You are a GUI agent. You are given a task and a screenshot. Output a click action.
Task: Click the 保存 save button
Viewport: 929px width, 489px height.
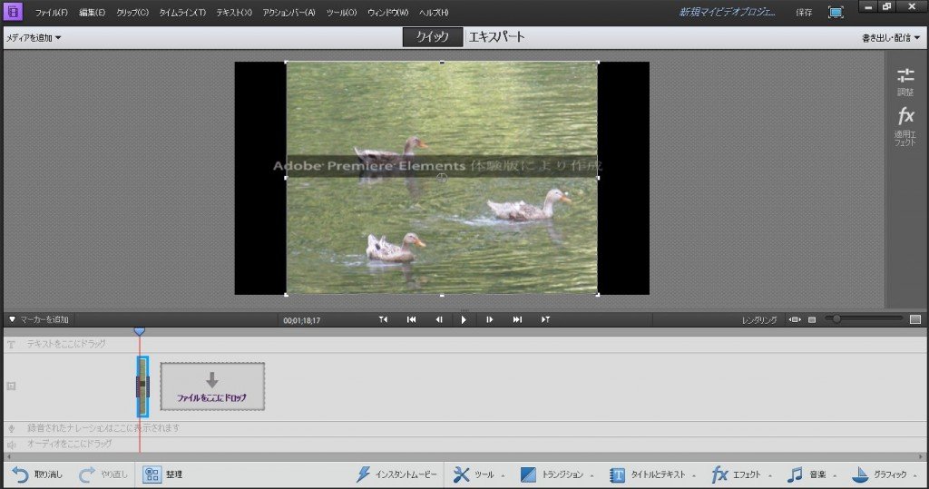804,13
